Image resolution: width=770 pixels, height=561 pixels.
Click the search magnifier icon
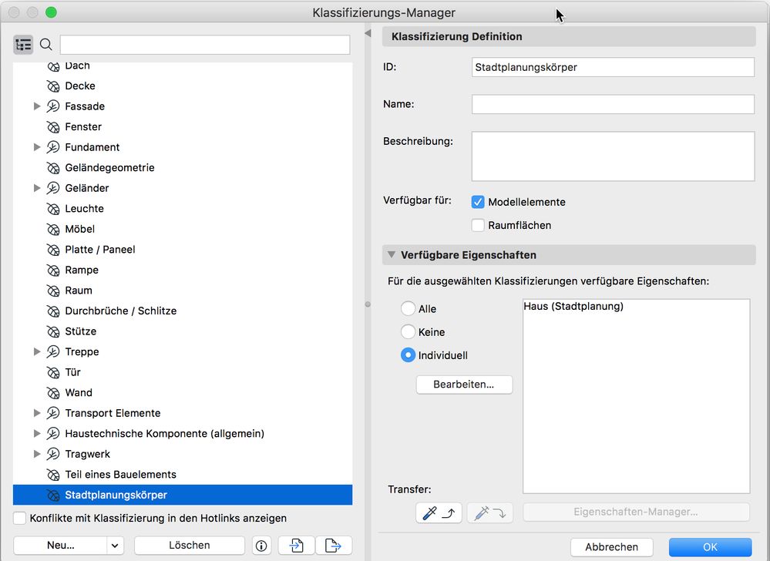tap(46, 45)
